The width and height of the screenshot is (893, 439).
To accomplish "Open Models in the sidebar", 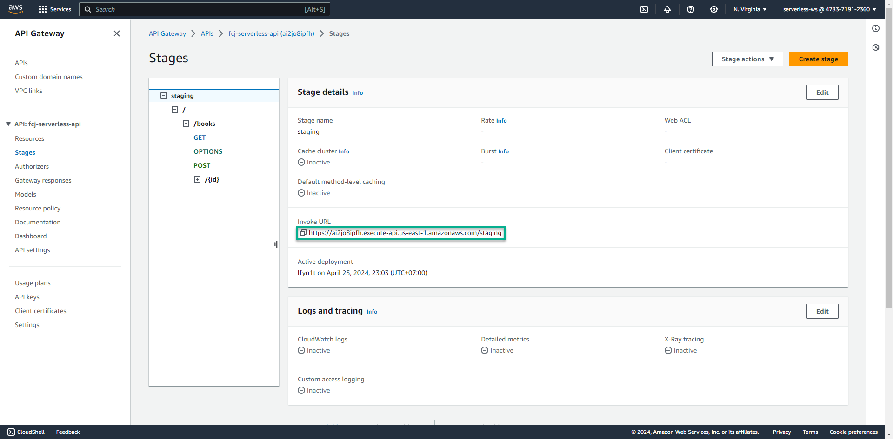I will pyautogui.click(x=26, y=194).
